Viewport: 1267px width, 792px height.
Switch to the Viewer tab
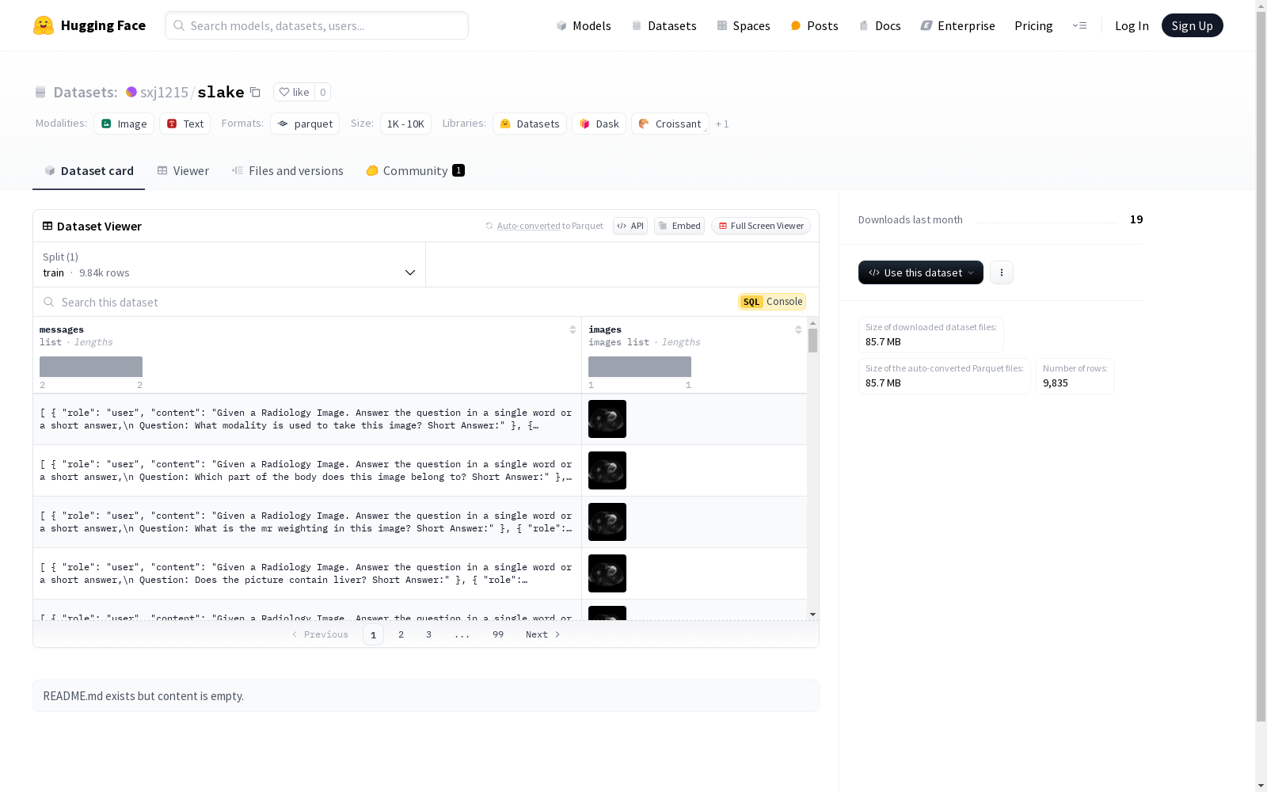tap(183, 171)
